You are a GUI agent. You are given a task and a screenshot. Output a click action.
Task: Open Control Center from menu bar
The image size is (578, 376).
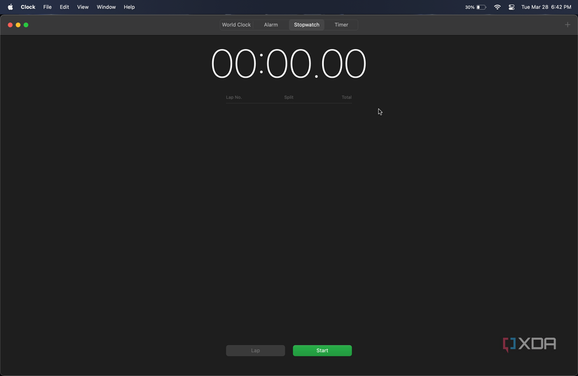pos(511,7)
